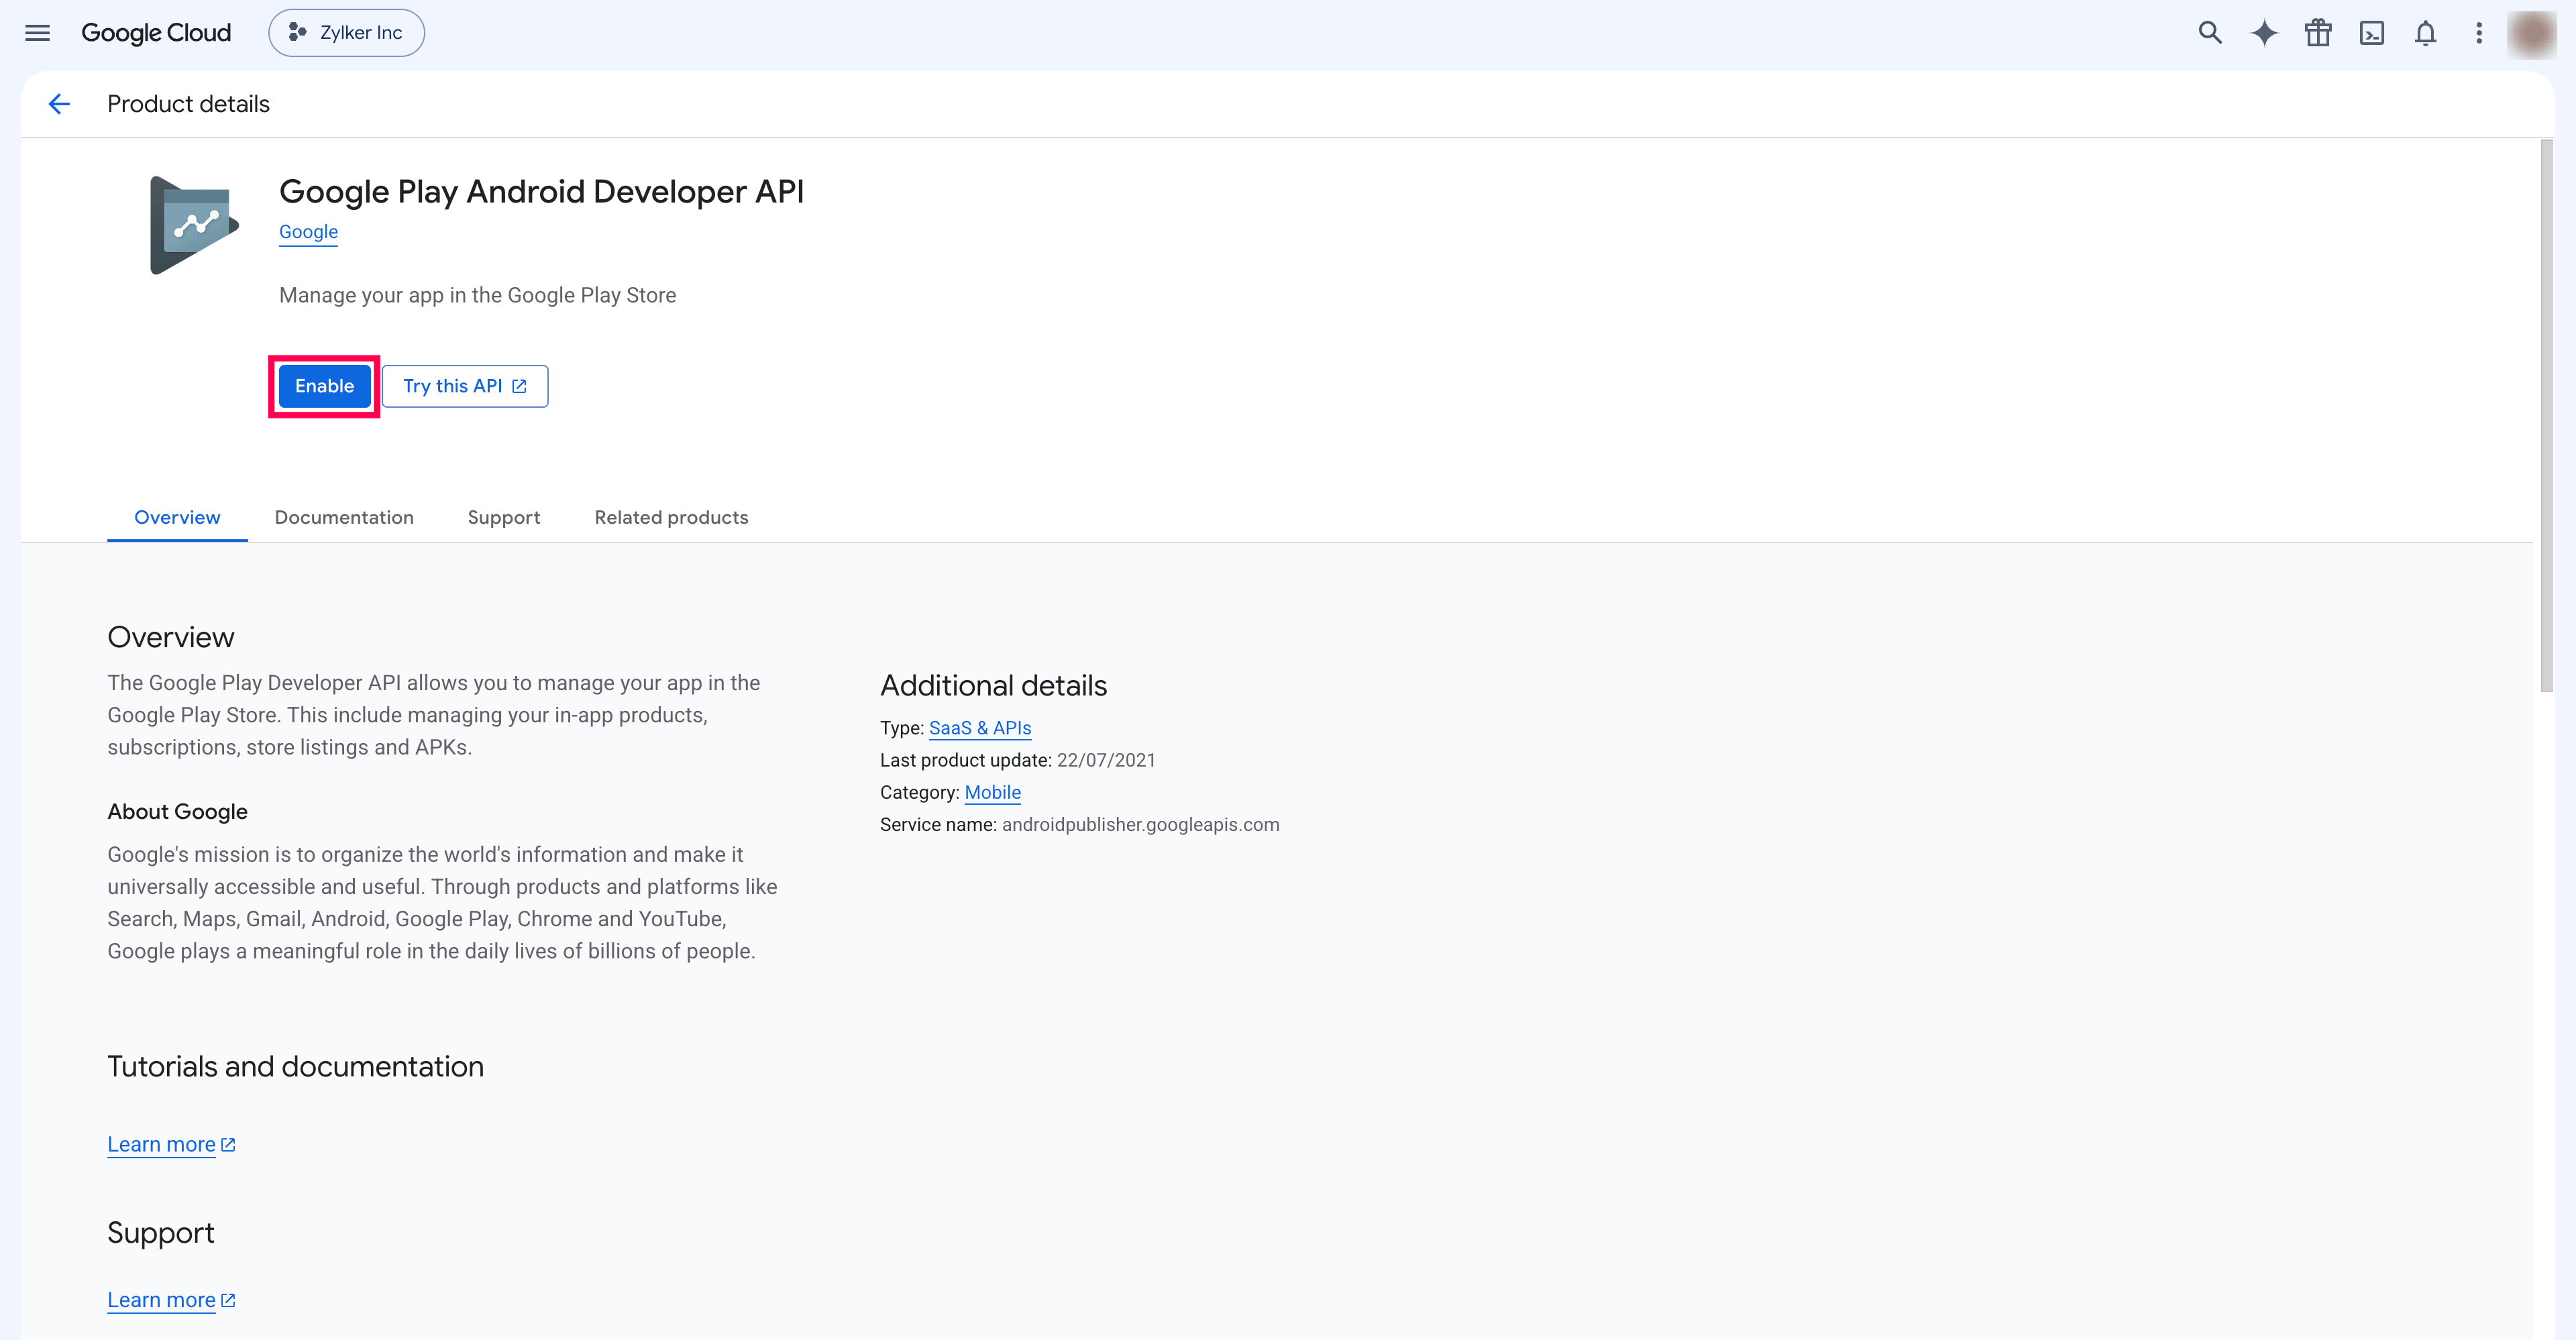Click the page vertical scrollbar
Image resolution: width=2576 pixels, height=1340 pixels.
pos(2546,415)
